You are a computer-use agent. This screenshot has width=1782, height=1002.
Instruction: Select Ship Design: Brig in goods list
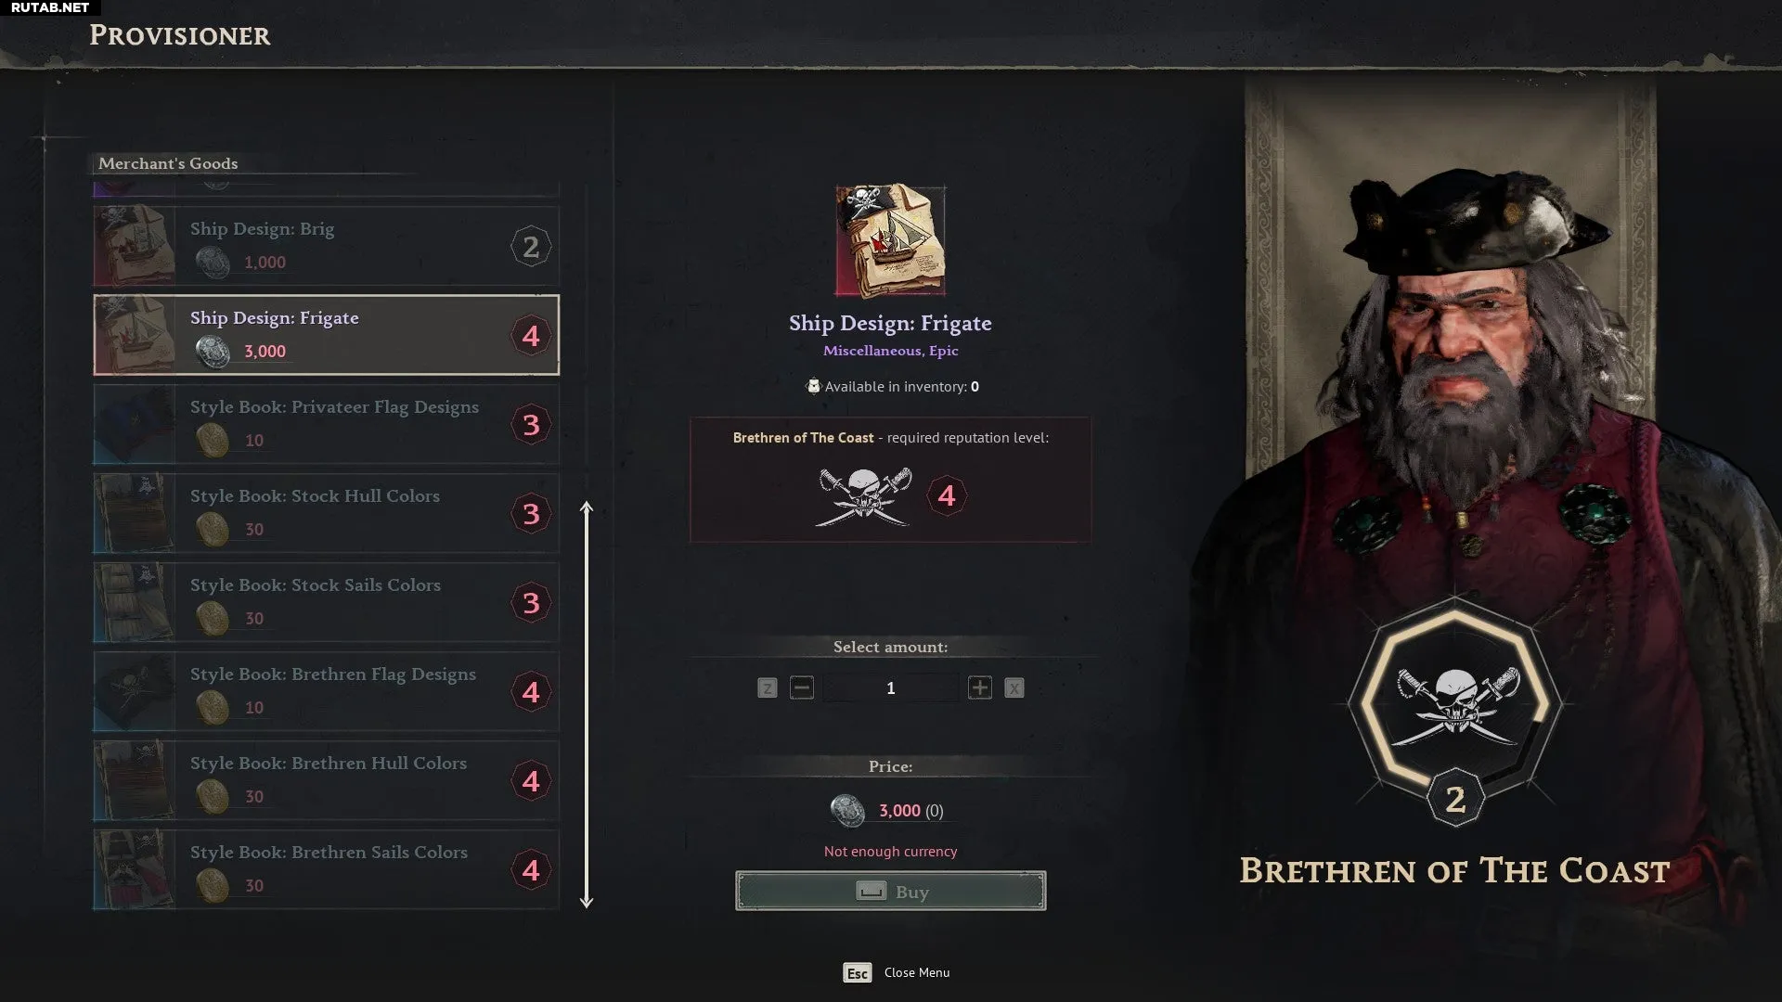coord(326,246)
